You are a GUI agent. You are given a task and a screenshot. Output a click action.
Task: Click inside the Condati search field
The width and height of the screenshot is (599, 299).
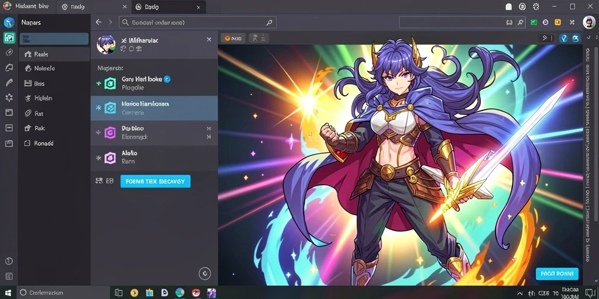click(198, 23)
